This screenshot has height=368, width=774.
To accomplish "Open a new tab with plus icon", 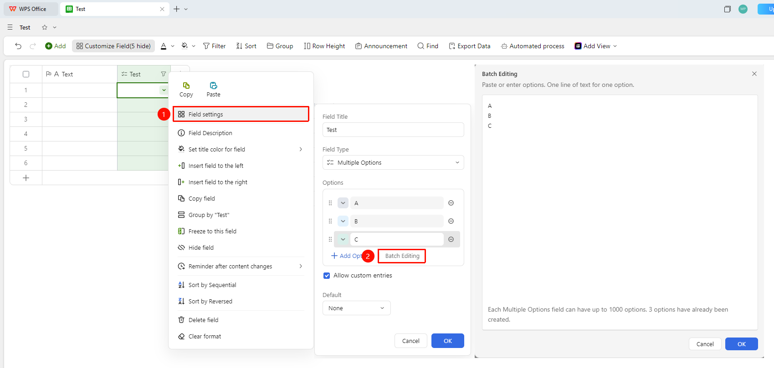I will point(177,9).
